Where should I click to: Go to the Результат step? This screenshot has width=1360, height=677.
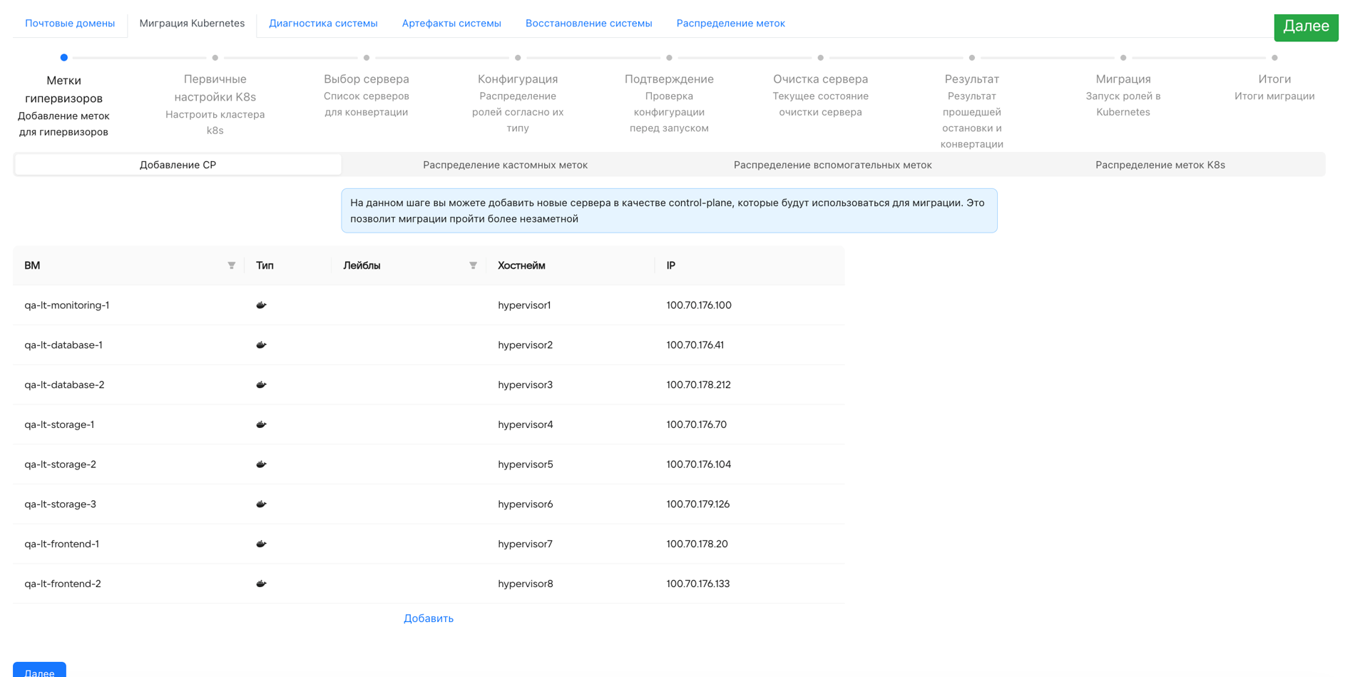(971, 103)
